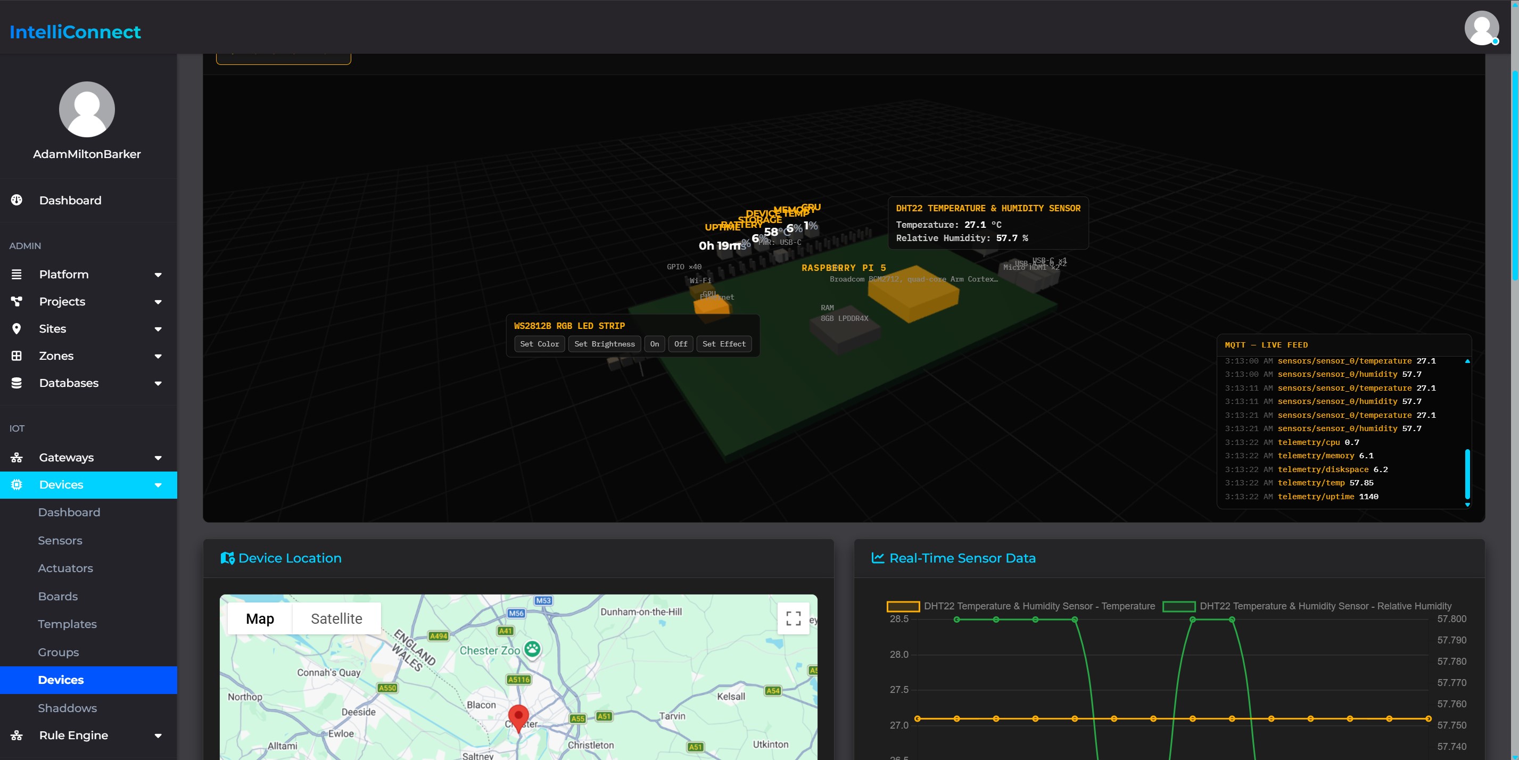Open the AdamMiltonBarker profile name

coord(87,154)
